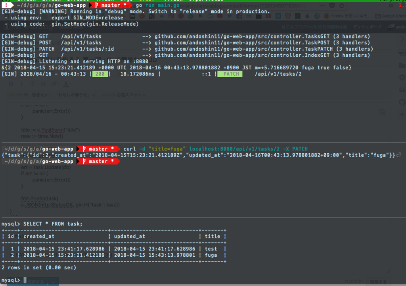The width and height of the screenshot is (406, 286).
Task: Click 'export GIN_MODE=release' text
Action: click(x=87, y=17)
